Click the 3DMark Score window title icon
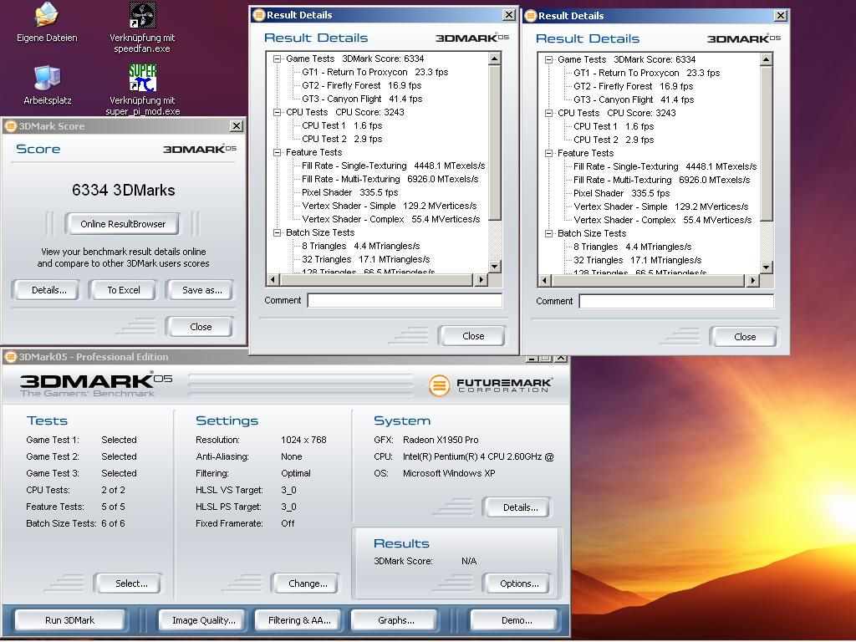The width and height of the screenshot is (856, 642). [10, 126]
